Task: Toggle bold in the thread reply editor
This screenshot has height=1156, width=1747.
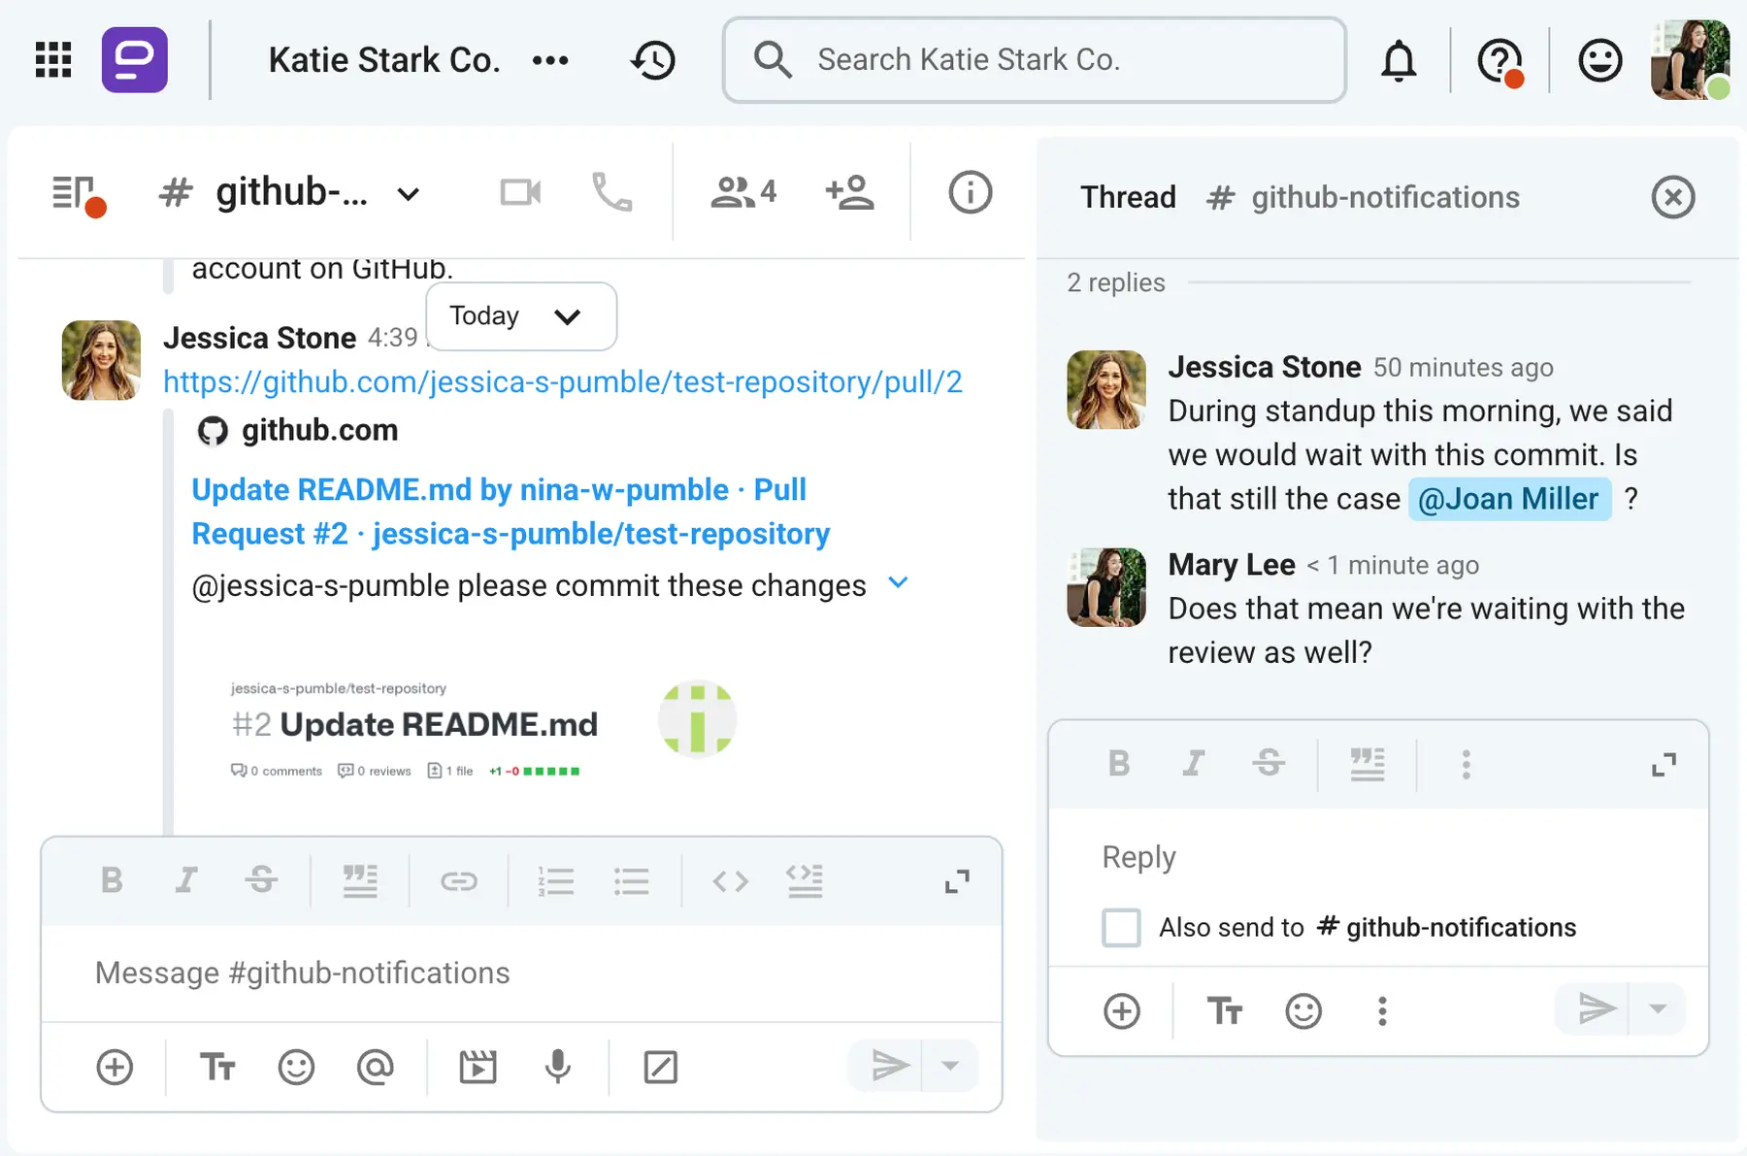Action: [x=1119, y=764]
